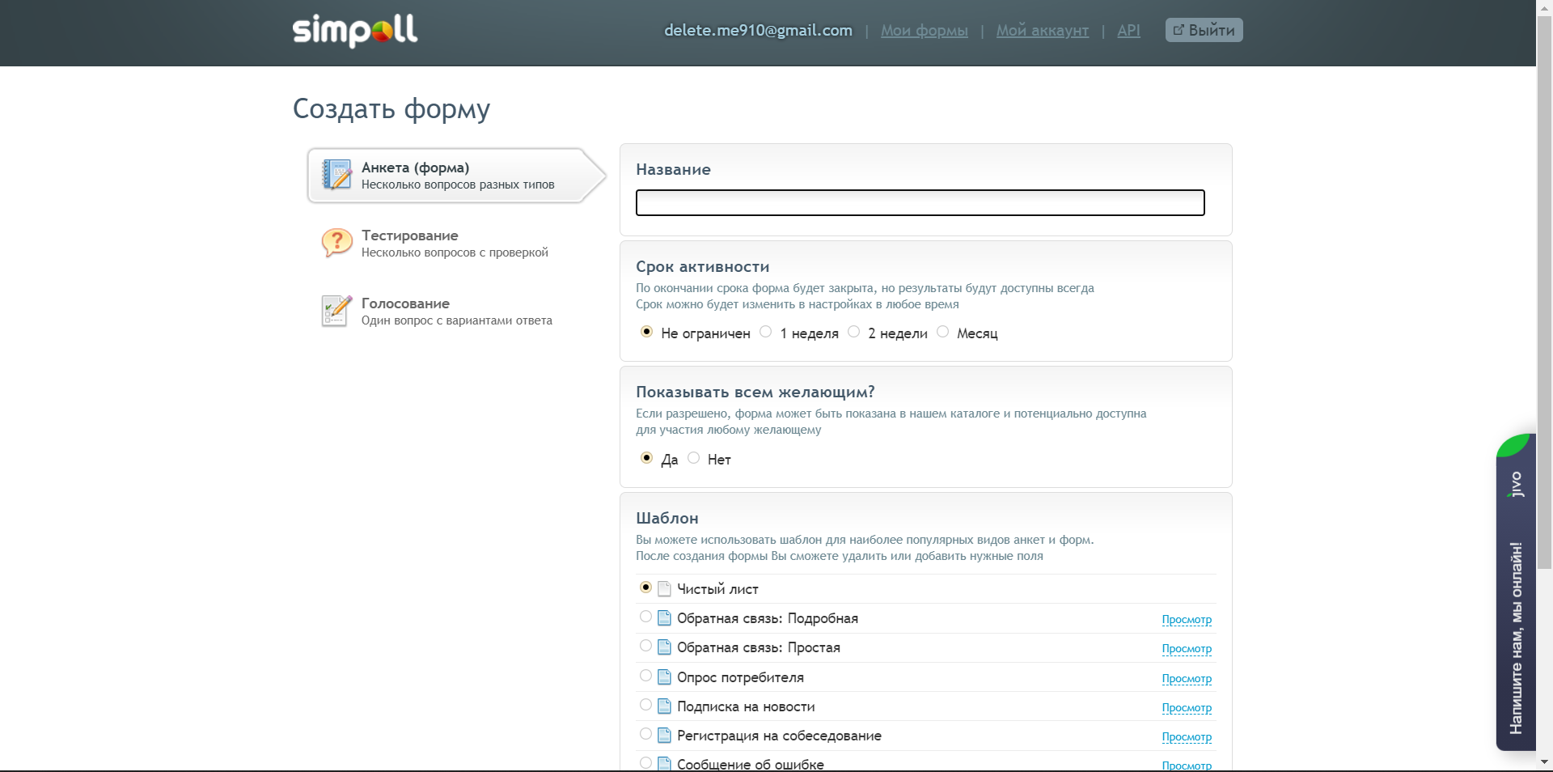1553x772 pixels.
Task: Focus the Название text input field
Action: (x=920, y=202)
